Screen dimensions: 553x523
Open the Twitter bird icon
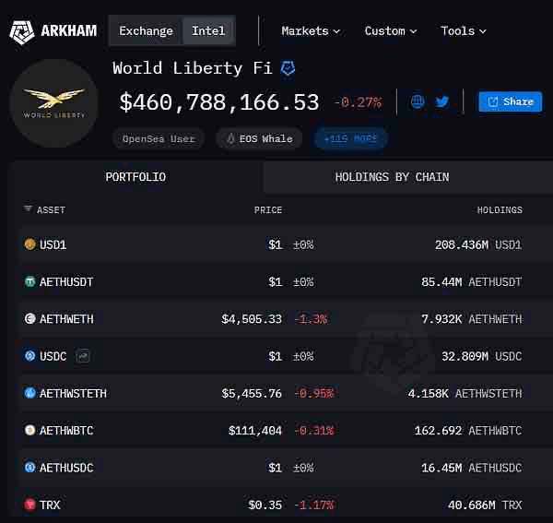tap(441, 101)
